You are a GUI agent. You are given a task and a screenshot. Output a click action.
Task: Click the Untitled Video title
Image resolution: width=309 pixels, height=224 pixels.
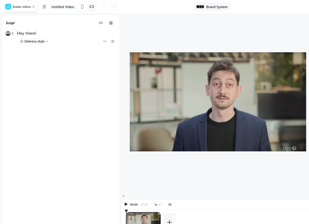(63, 7)
